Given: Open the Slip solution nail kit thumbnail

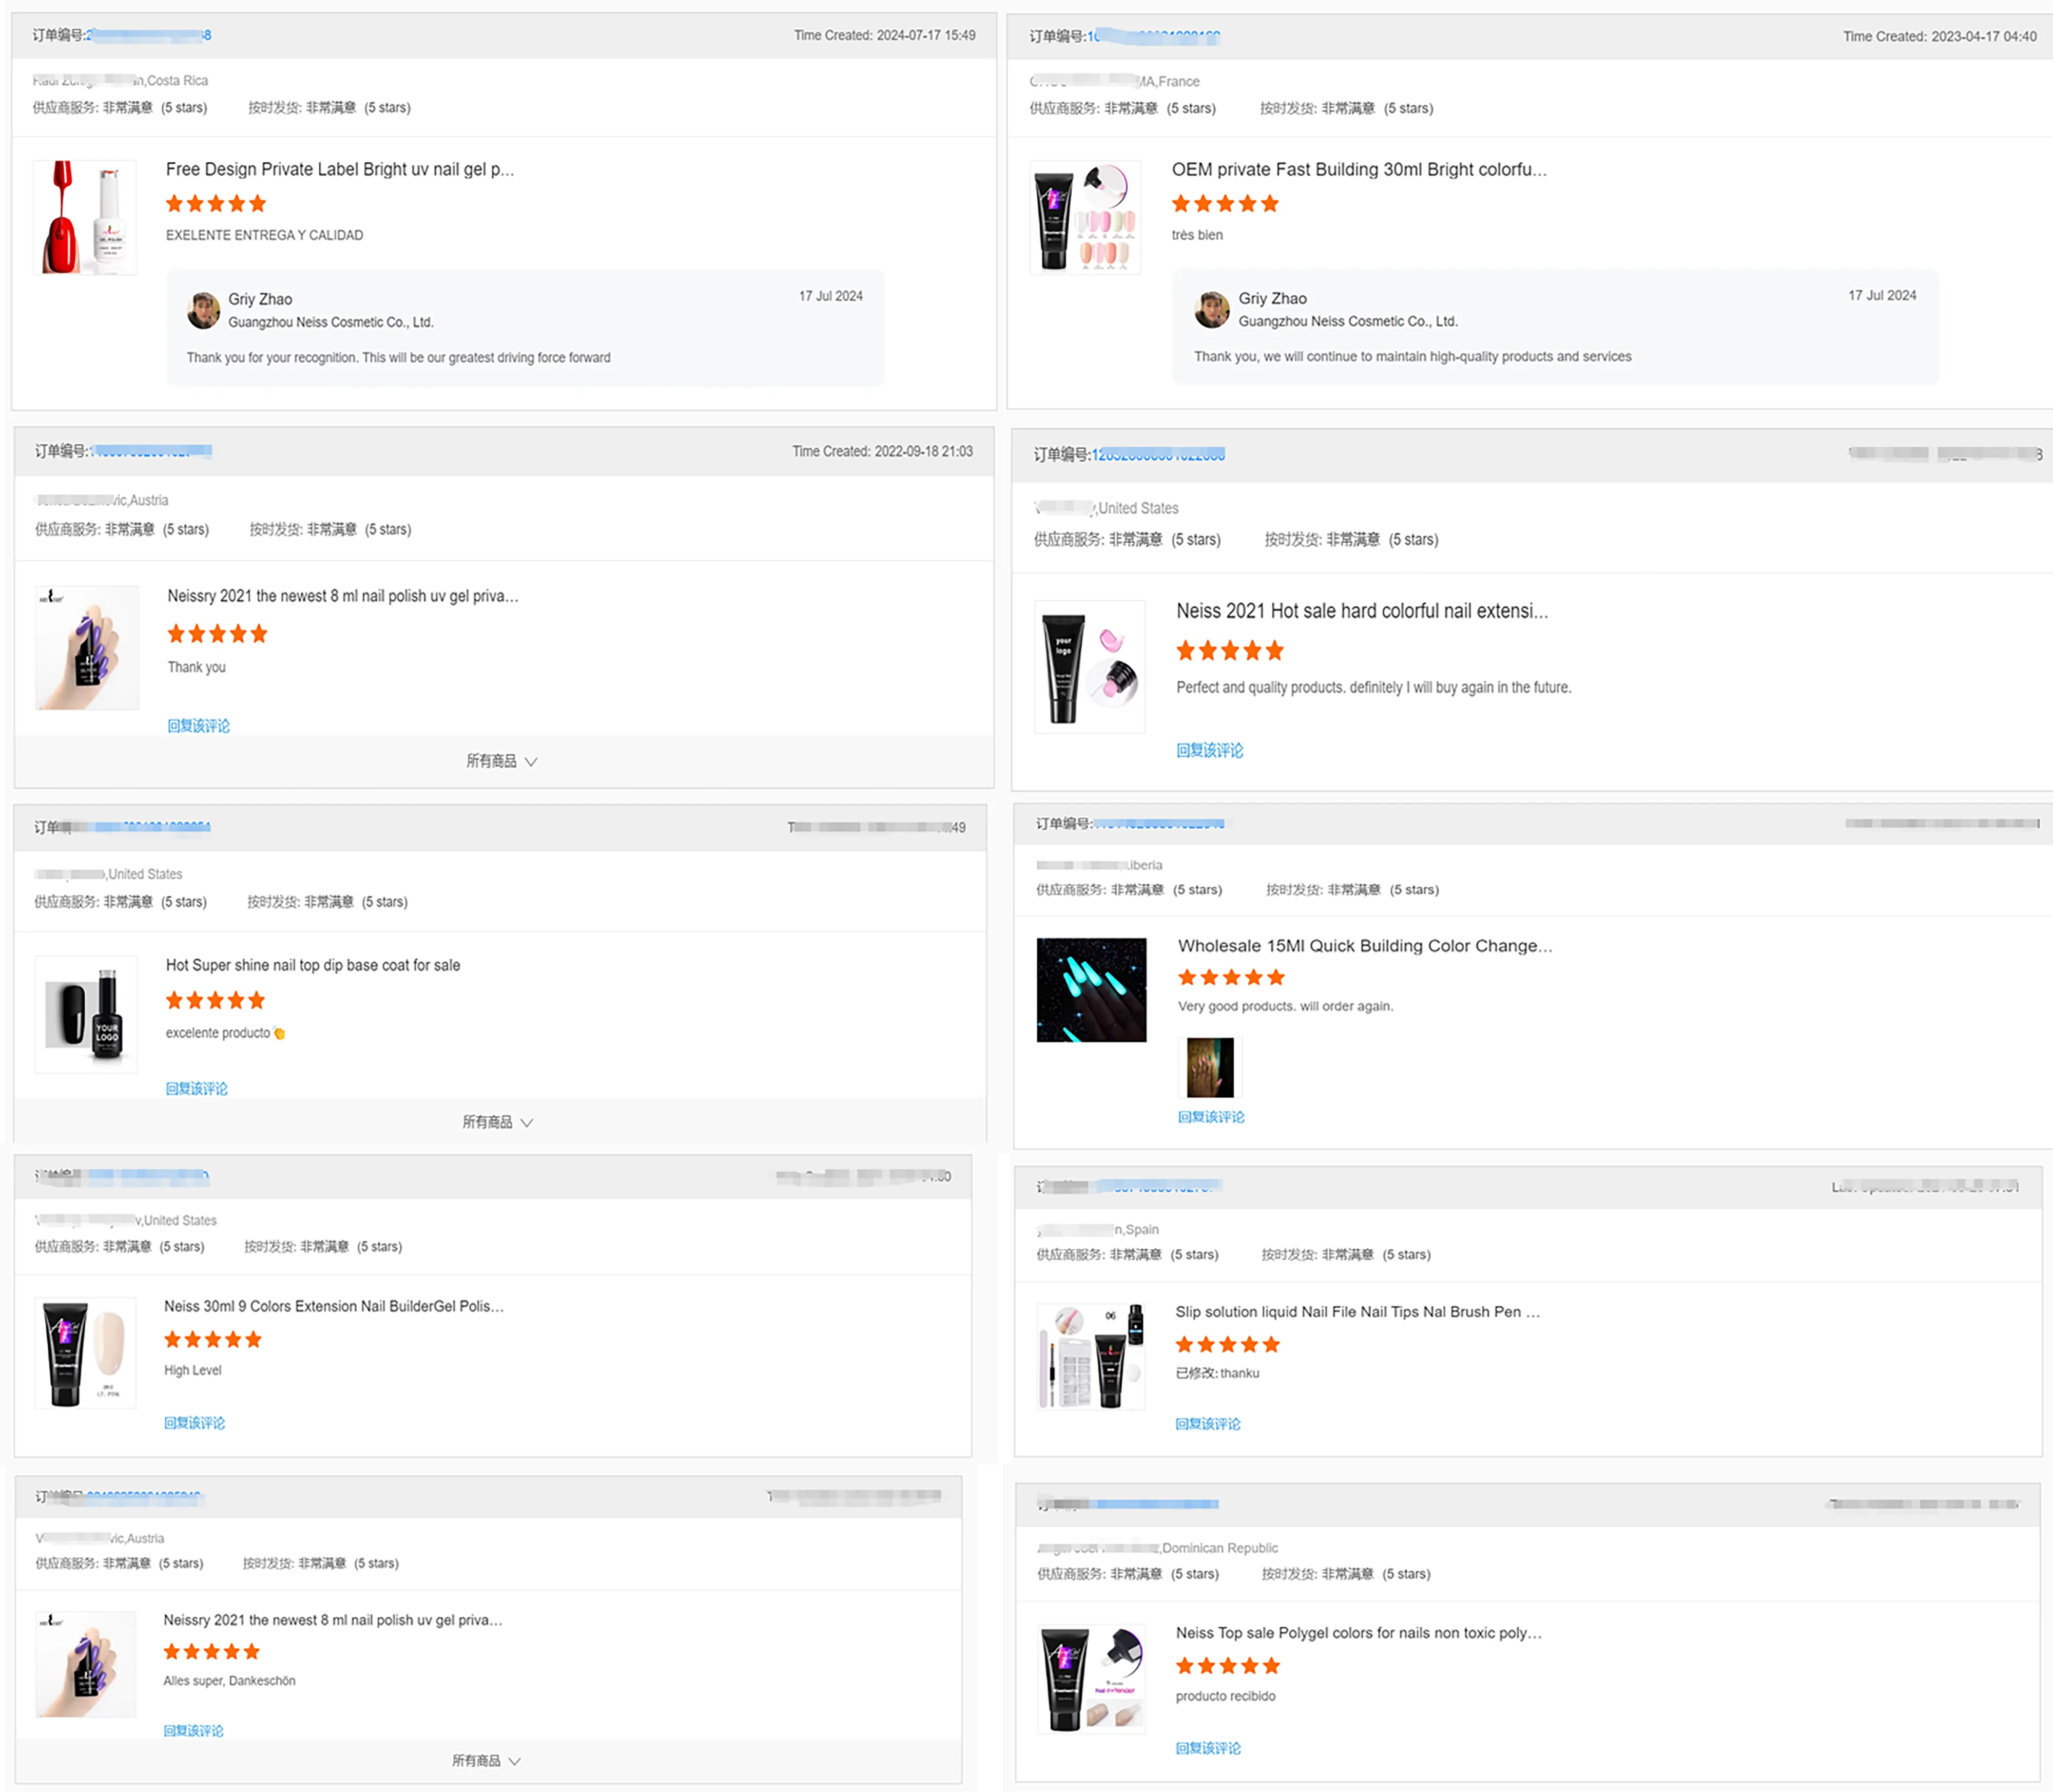Looking at the screenshot, I should pyautogui.click(x=1091, y=1356).
